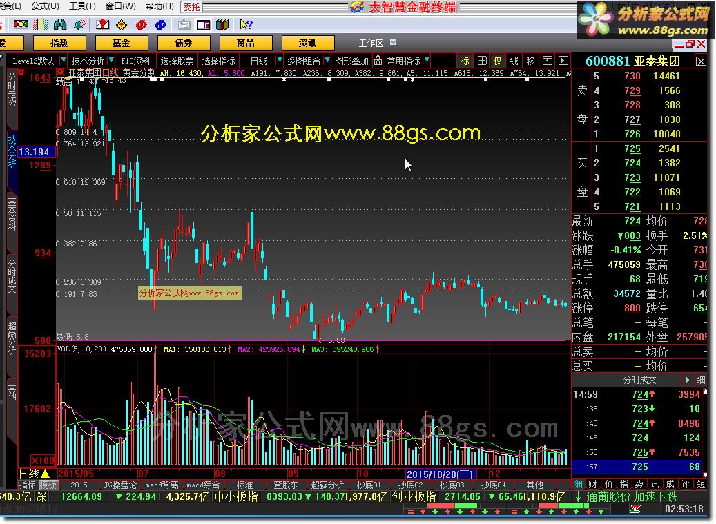Select the 财 tab in bottom right panel
Image resolution: width=716 pixels, height=524 pixels.
click(x=592, y=484)
